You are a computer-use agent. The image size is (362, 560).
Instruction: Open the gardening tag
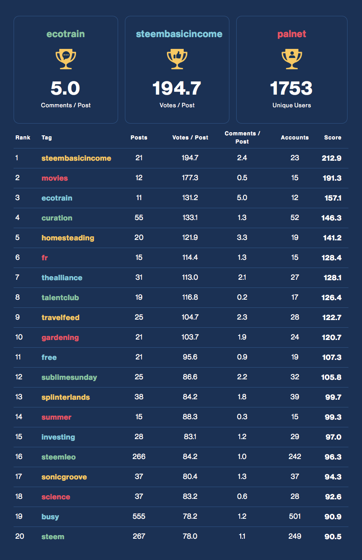pos(60,338)
